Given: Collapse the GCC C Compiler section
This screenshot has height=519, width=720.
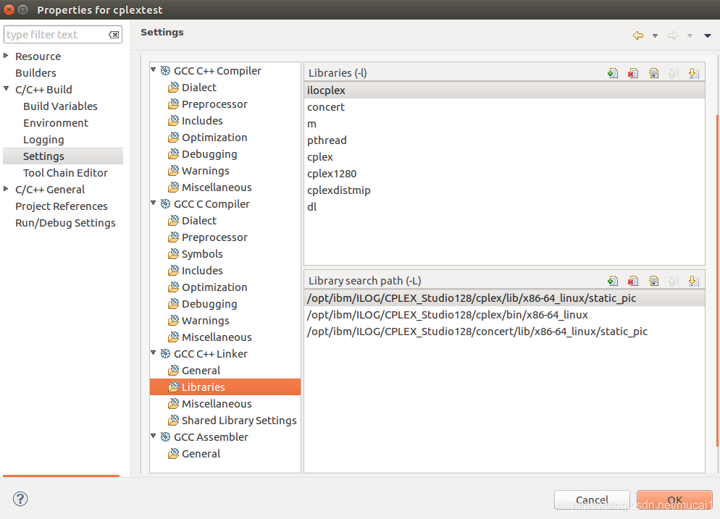Looking at the screenshot, I should coord(153,203).
